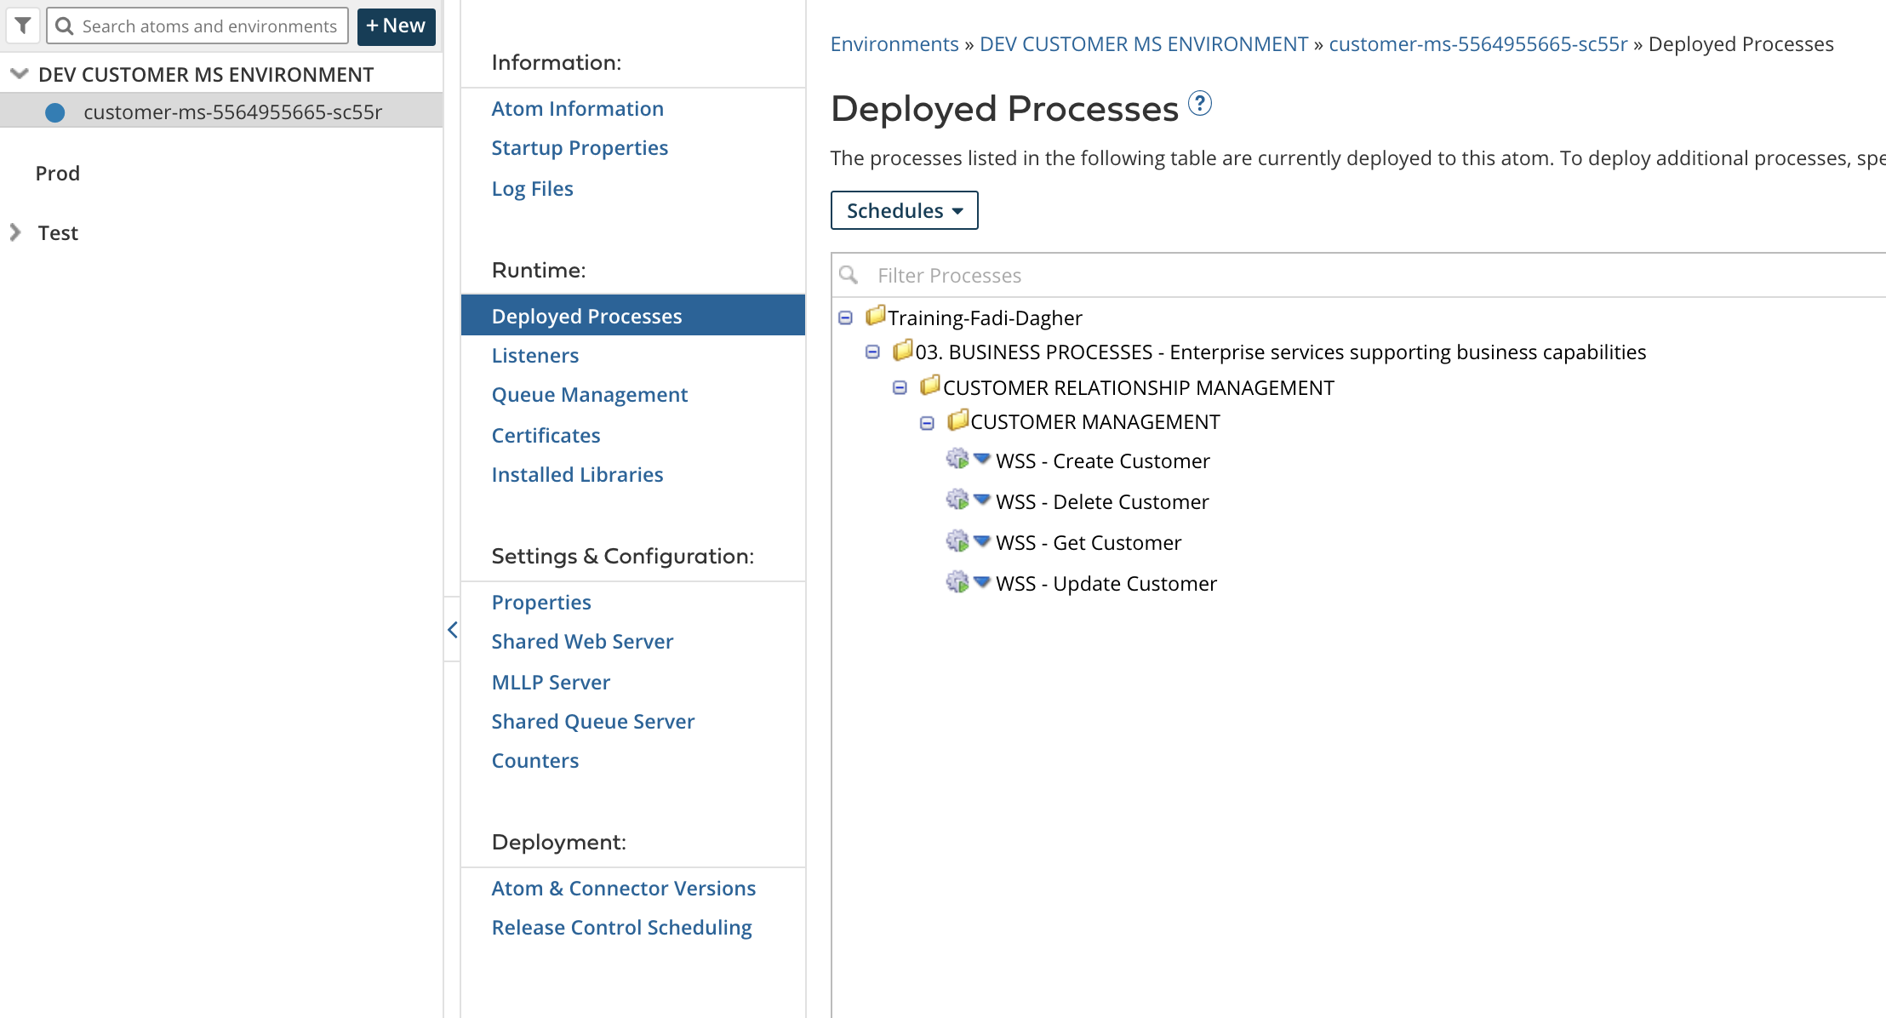1886x1018 pixels.
Task: Follow the Environments breadcrumb link
Action: [894, 44]
